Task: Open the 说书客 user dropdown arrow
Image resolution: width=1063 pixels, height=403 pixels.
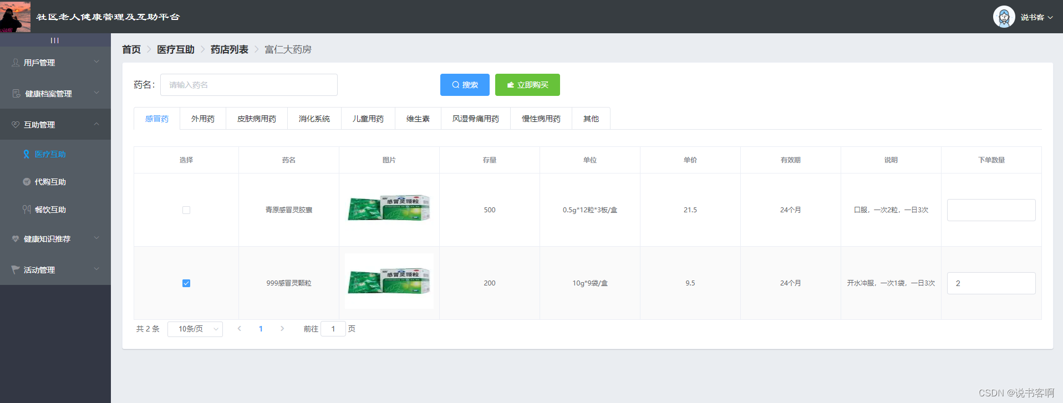Action: pos(1050,17)
